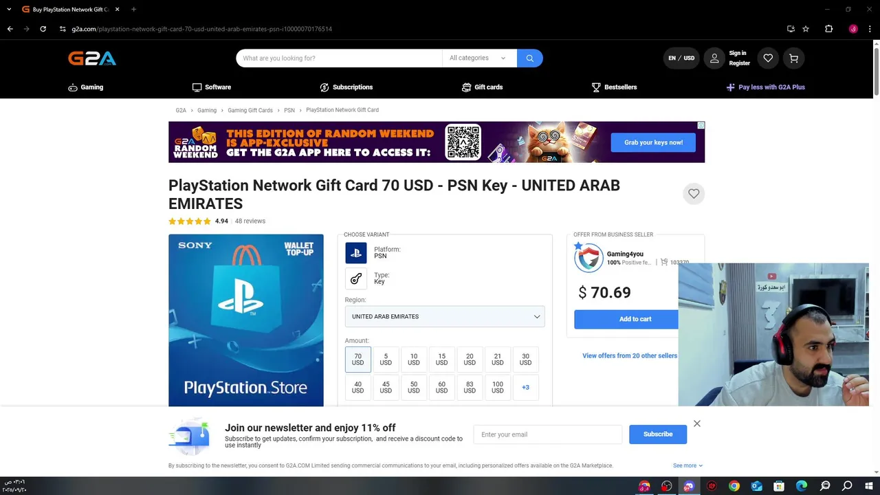Select 15 USD amount

[x=441, y=360]
